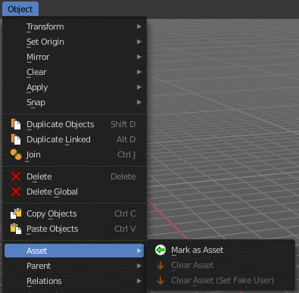Click the grey Delete shortcut label
This screenshot has height=293, width=299.
click(123, 176)
